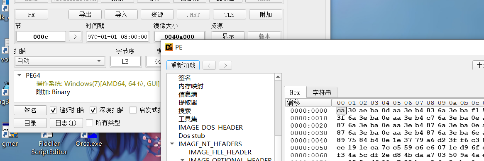Click the timestamp field 970-01-01 08:00:00
The width and height of the screenshot is (484, 161).
coord(118,37)
